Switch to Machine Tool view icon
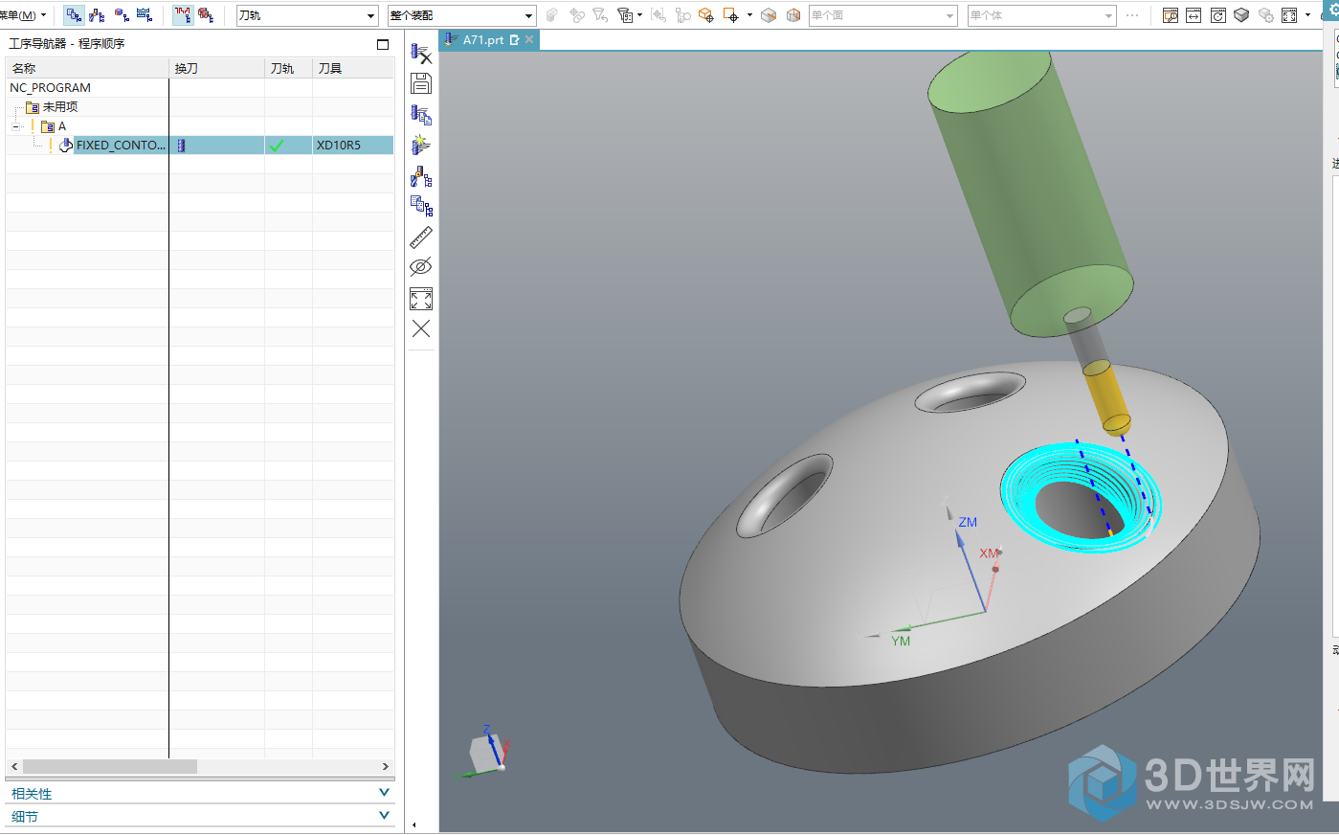This screenshot has height=835, width=1339. [x=97, y=15]
